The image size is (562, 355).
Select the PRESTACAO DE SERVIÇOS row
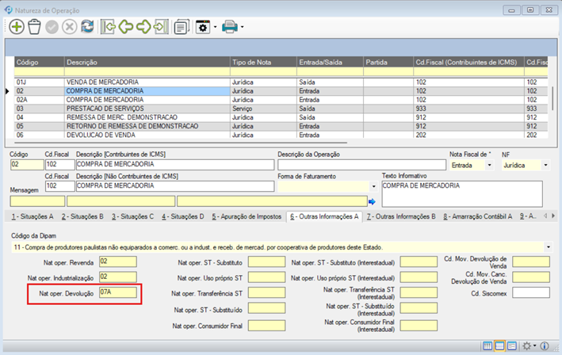coord(104,108)
